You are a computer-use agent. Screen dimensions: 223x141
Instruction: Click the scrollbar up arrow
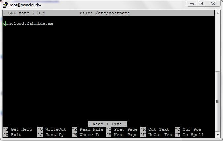point(217,13)
